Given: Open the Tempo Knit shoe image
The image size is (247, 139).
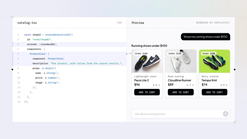Looking at the screenshot, I should (x=214, y=61).
